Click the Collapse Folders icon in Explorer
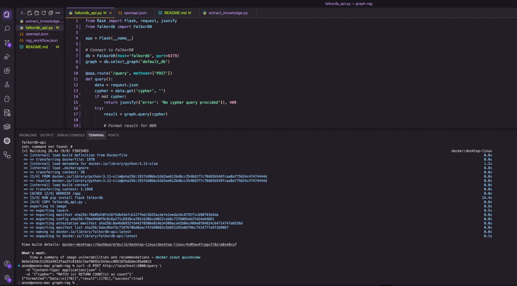Screen dimensions: 517x286 coord(51,13)
